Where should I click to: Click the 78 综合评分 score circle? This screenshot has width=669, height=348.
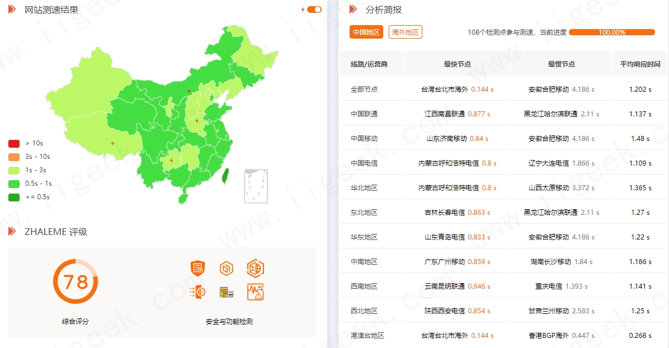[x=76, y=281]
